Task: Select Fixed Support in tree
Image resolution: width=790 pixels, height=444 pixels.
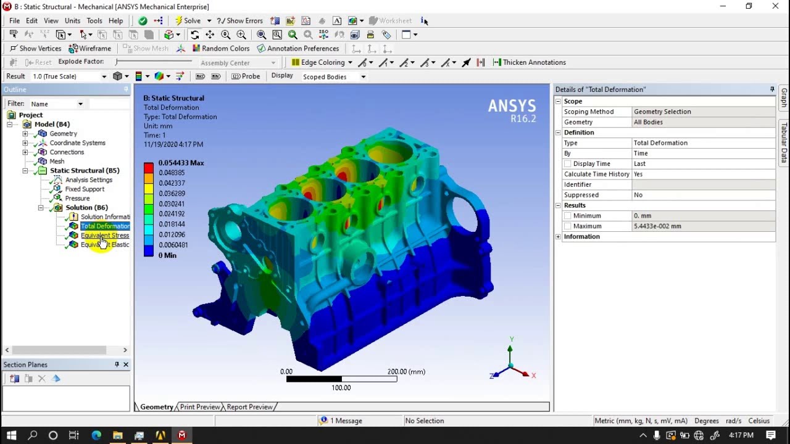Action: (85, 189)
